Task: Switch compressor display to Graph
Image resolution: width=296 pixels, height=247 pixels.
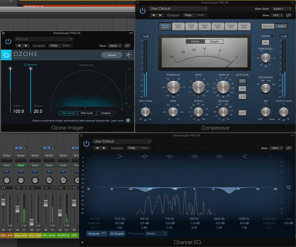Action: pyautogui.click(x=214, y=41)
